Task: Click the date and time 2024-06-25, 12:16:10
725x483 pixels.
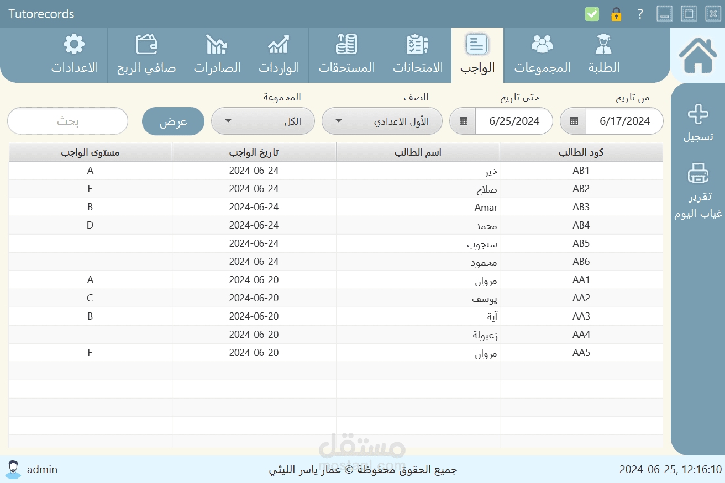Action: coord(670,470)
